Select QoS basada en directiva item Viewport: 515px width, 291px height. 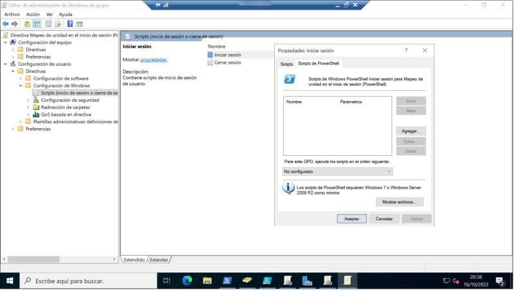pos(66,115)
